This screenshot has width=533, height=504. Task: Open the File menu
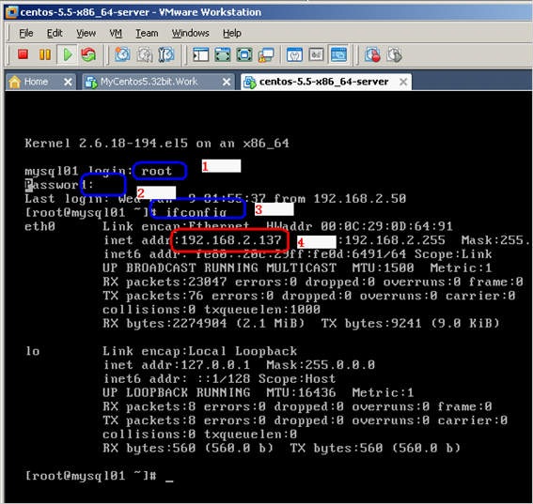pos(26,33)
